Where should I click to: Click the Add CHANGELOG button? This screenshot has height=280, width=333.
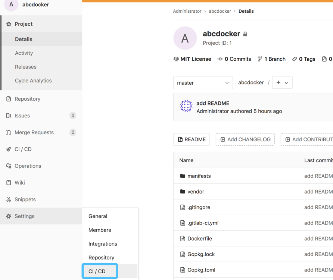(x=245, y=139)
